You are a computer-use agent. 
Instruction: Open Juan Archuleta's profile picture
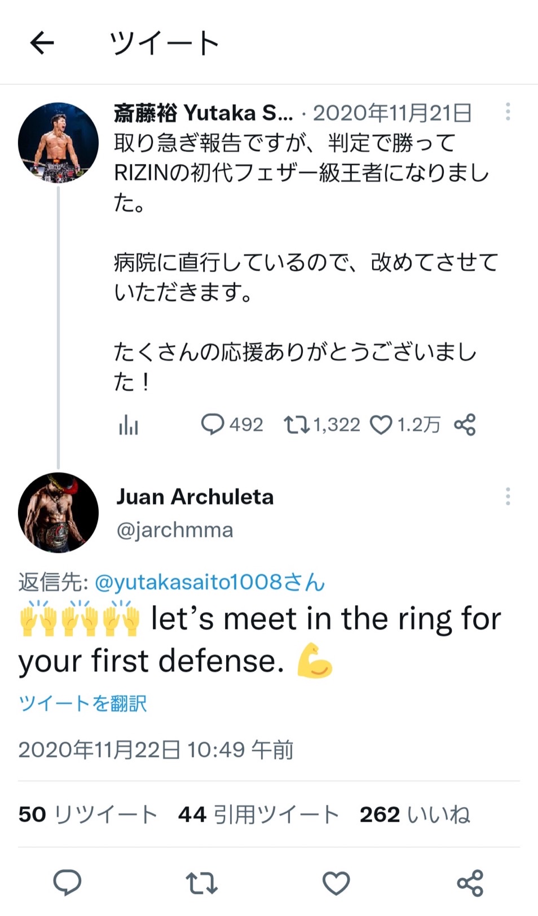58,512
